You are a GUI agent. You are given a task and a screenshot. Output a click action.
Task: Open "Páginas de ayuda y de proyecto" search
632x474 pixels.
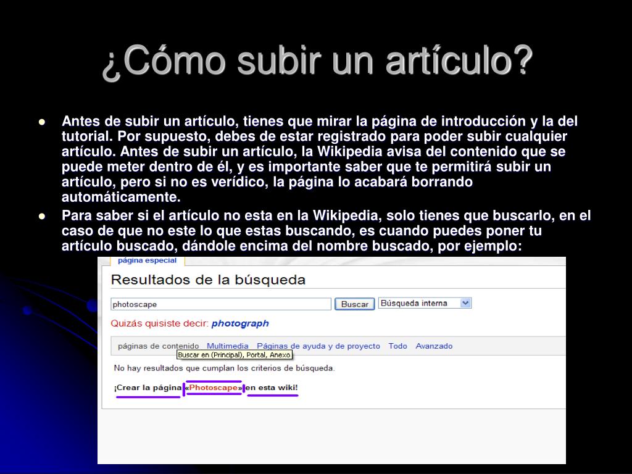pos(318,346)
